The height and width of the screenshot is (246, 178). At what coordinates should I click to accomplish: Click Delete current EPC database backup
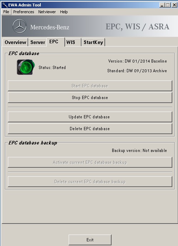(90, 182)
